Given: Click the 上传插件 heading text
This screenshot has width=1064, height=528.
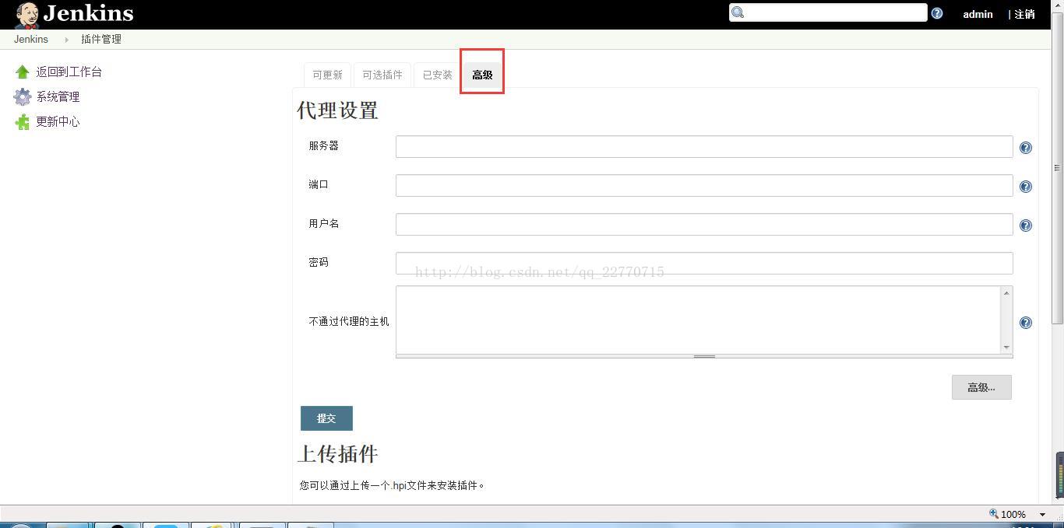Looking at the screenshot, I should (337, 454).
